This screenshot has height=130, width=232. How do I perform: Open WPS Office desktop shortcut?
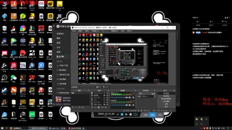coord(32,79)
